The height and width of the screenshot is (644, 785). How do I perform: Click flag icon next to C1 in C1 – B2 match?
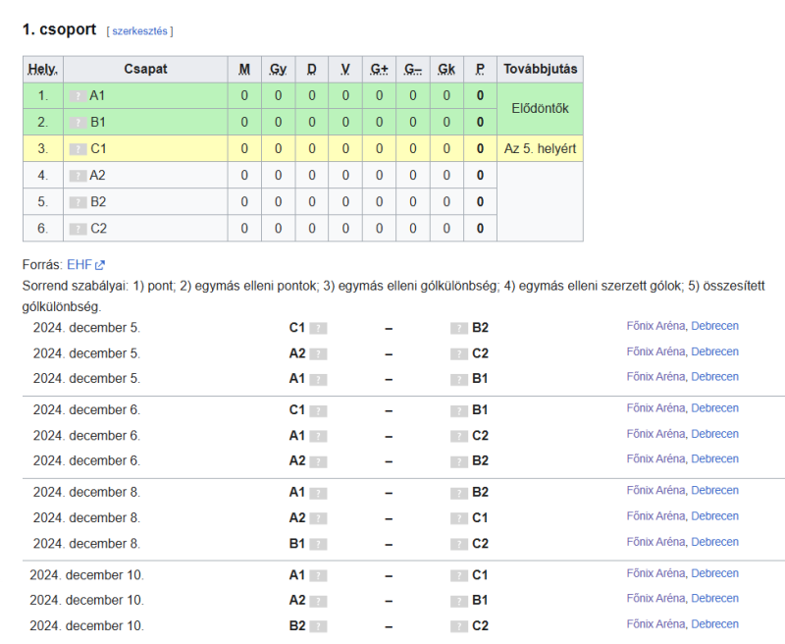tap(318, 329)
